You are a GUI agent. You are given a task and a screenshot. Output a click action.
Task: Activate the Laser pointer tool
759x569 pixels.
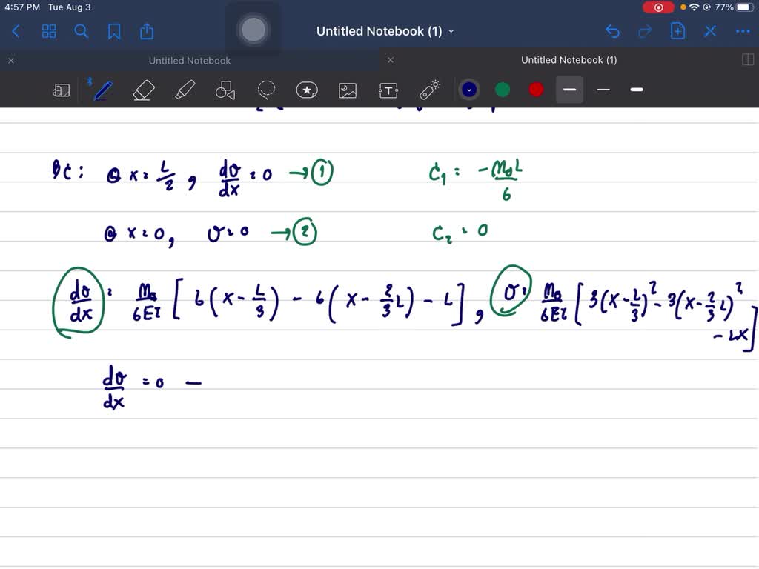430,90
